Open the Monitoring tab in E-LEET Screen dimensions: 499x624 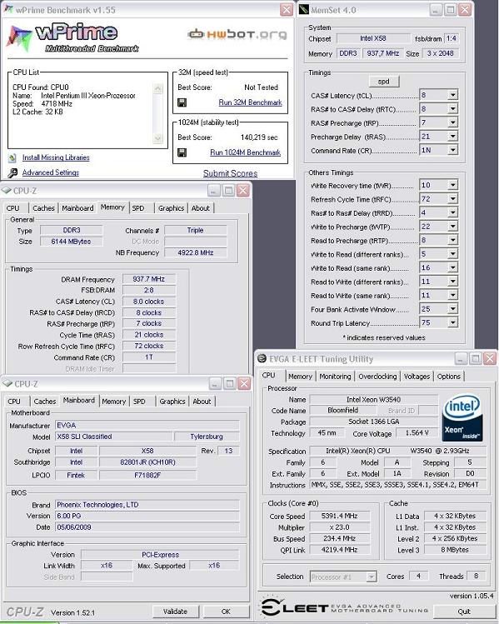pos(335,377)
